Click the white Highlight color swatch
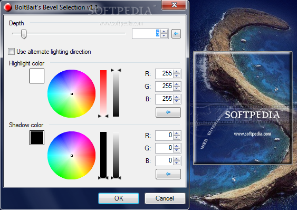This screenshot has width=297, height=210. [37, 76]
